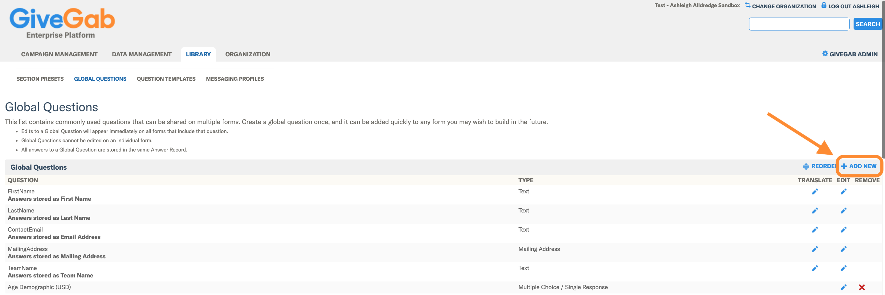
Task: Click 'Answers stored as Team Name' text
Action: [x=50, y=275]
